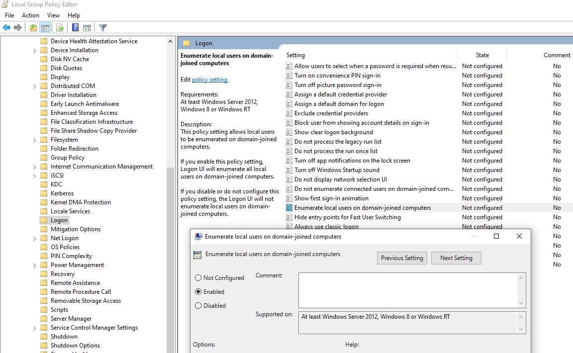Open the View menu
This screenshot has width=573, height=353.
[x=53, y=15]
